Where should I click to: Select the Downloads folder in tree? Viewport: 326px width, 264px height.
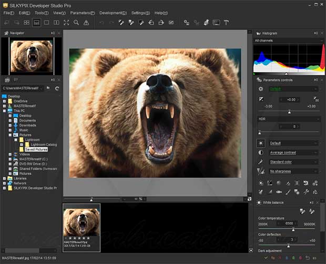tap(28, 125)
